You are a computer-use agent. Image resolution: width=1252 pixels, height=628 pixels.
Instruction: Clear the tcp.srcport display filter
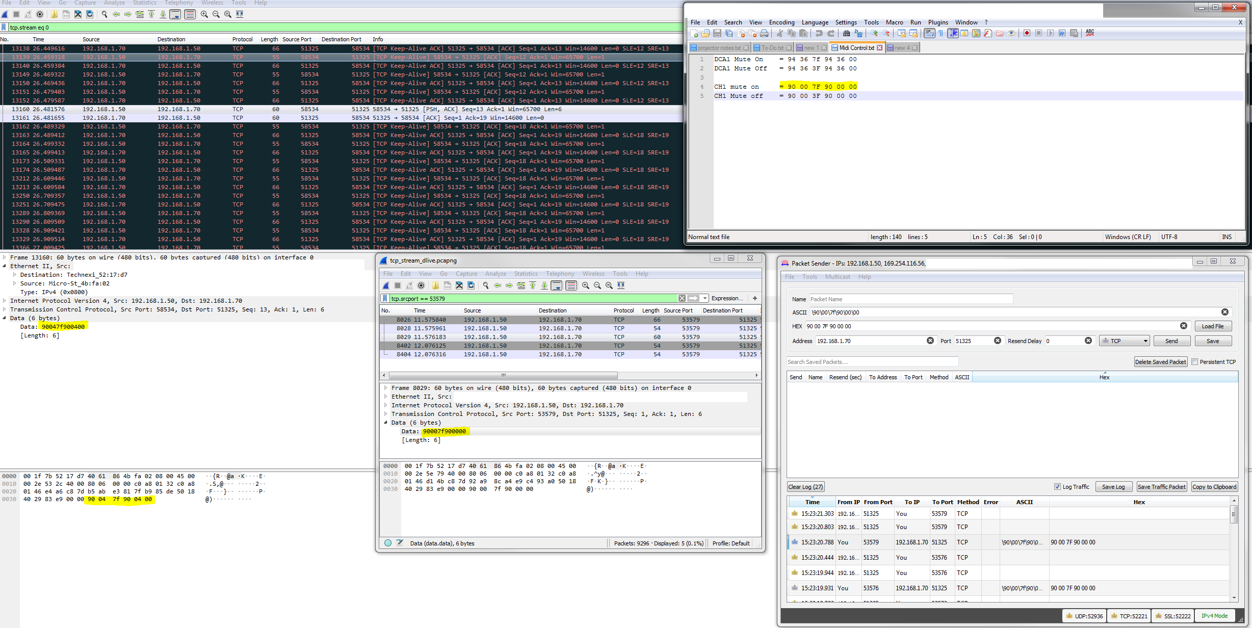[x=682, y=298]
